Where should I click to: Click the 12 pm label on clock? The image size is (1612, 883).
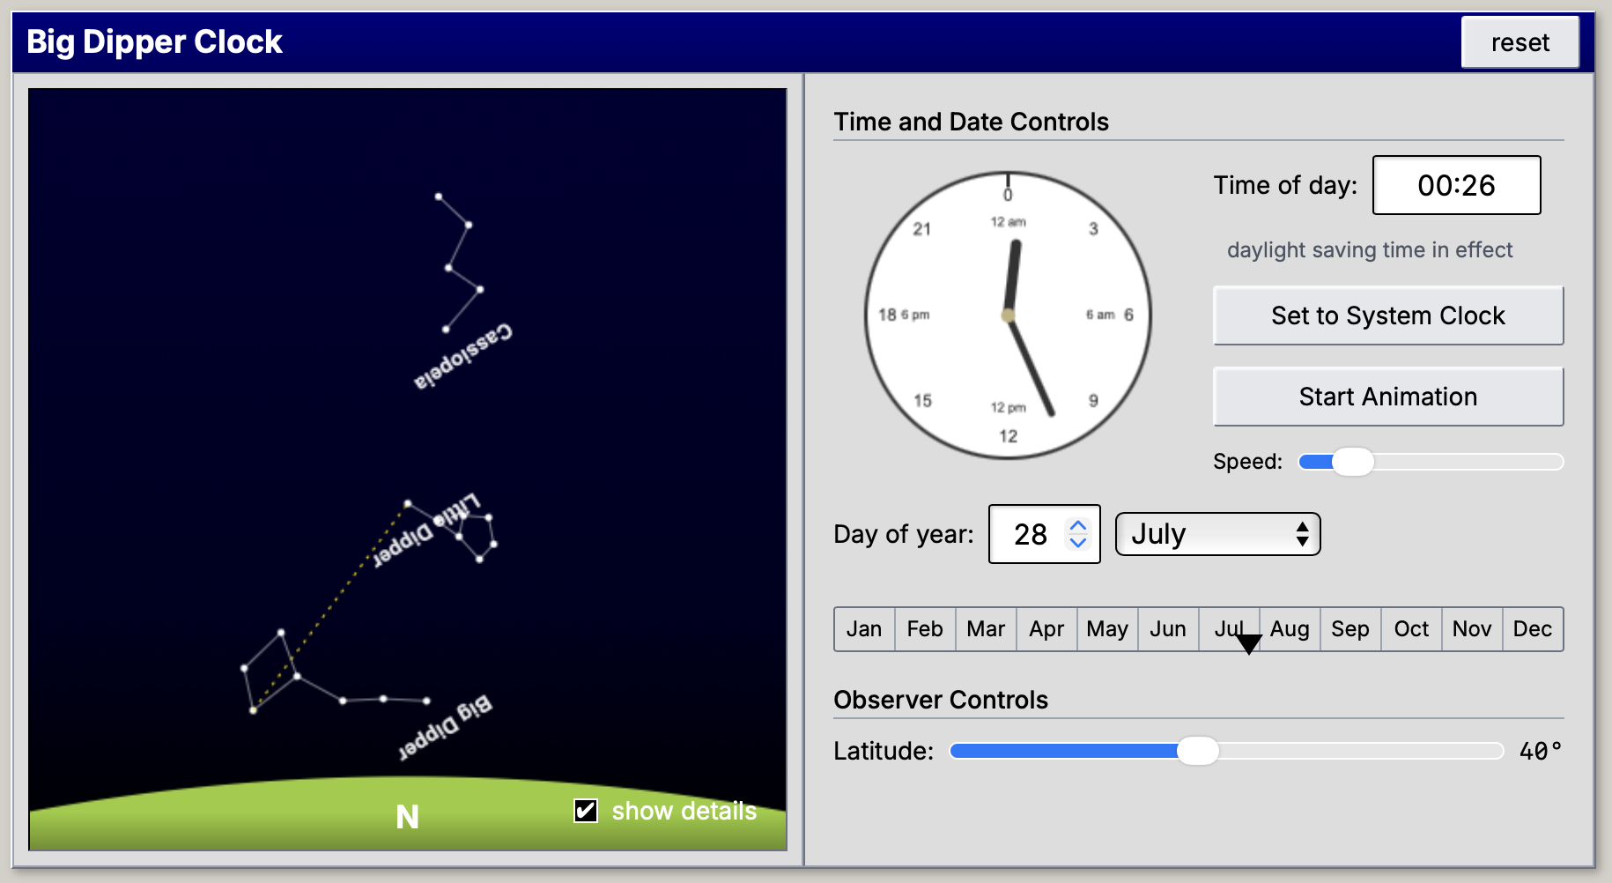tap(1008, 407)
